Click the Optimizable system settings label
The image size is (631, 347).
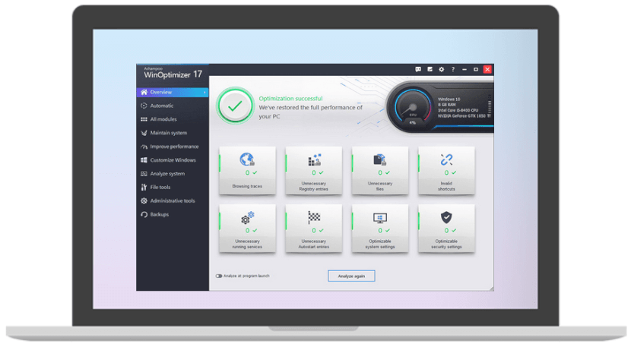point(380,244)
